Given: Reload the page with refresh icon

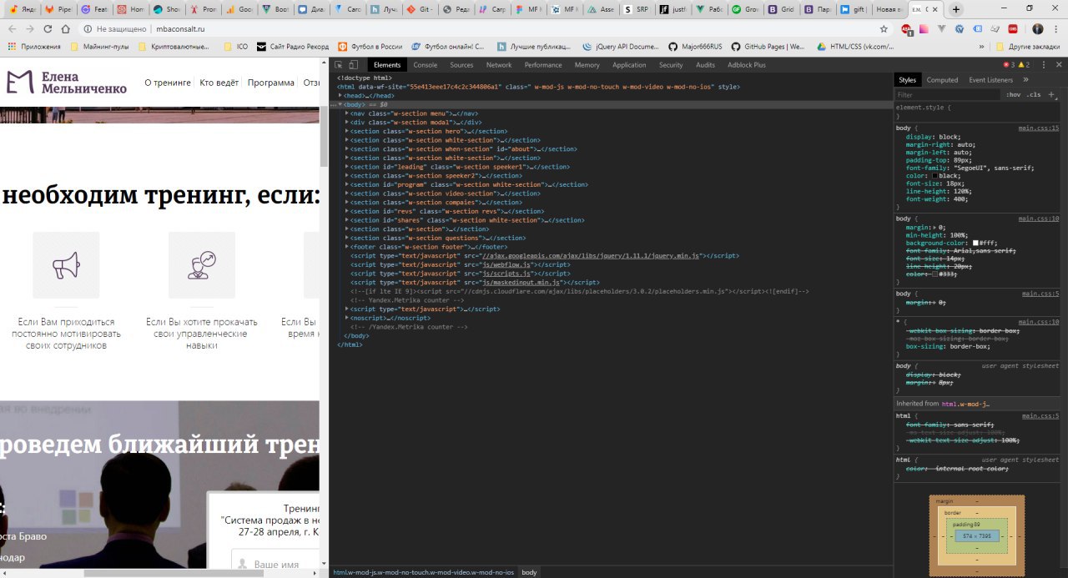Looking at the screenshot, I should (48, 28).
